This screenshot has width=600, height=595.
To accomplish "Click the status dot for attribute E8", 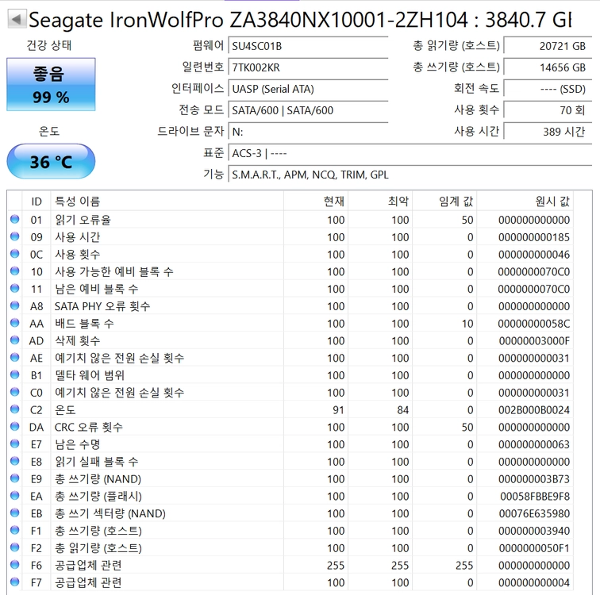I will (15, 461).
